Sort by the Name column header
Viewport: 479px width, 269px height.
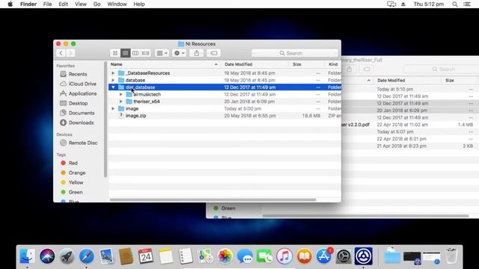point(165,64)
